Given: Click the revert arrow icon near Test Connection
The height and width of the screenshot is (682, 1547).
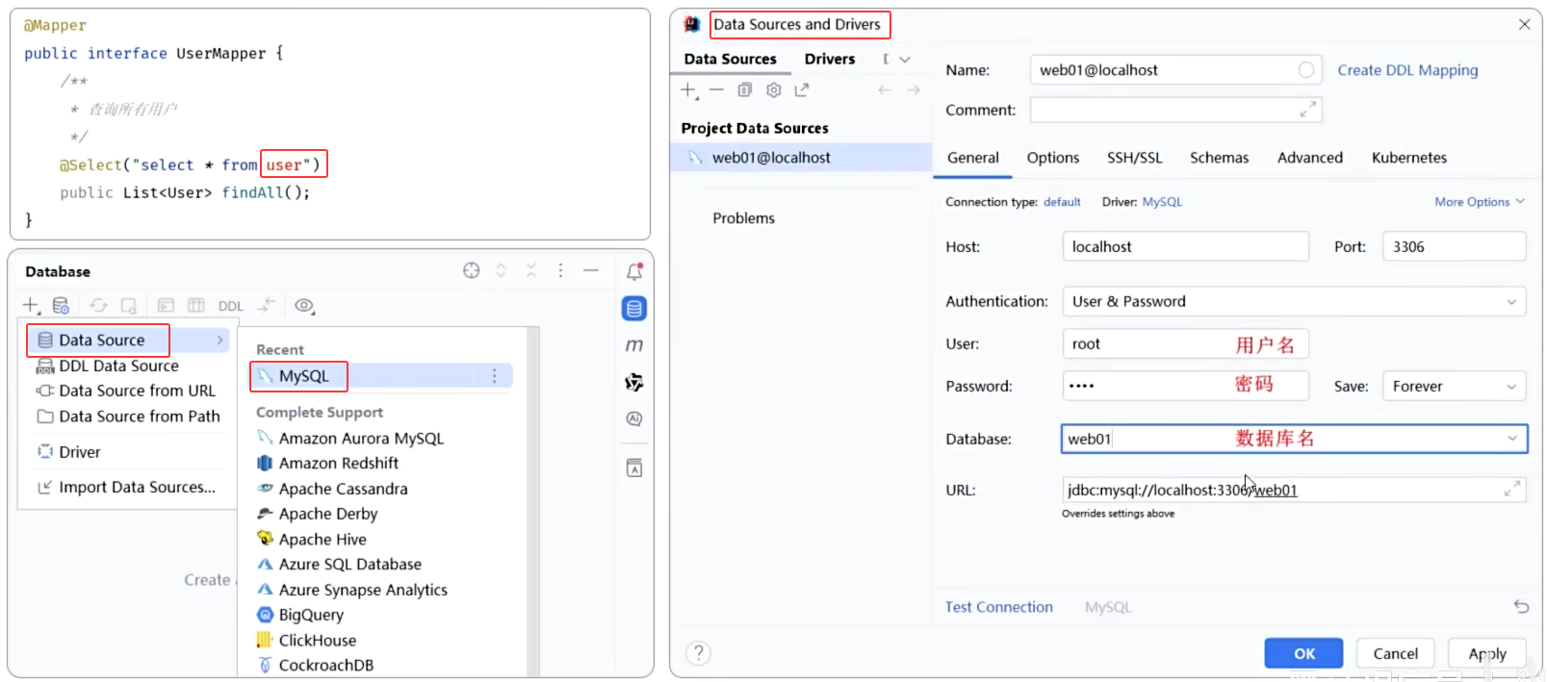Looking at the screenshot, I should [1521, 607].
